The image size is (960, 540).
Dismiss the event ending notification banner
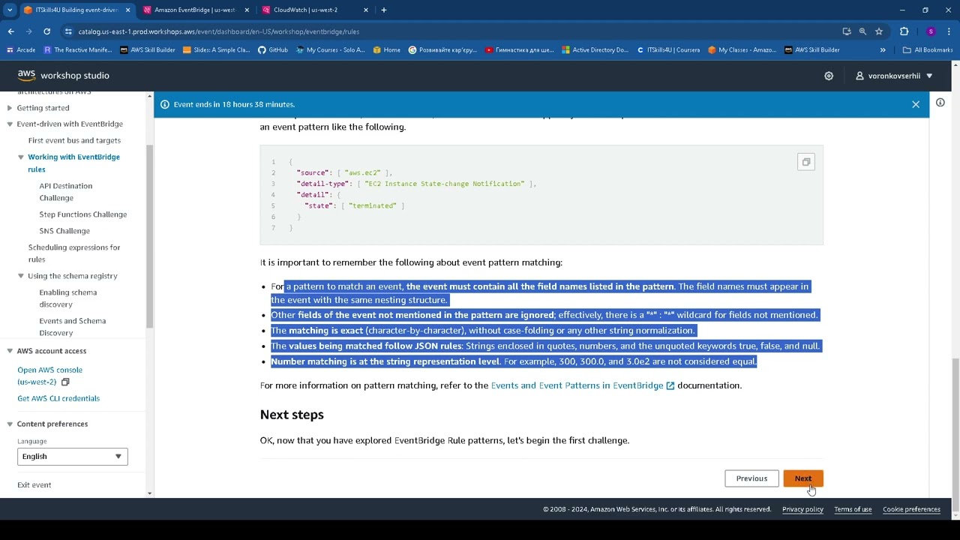tap(916, 104)
